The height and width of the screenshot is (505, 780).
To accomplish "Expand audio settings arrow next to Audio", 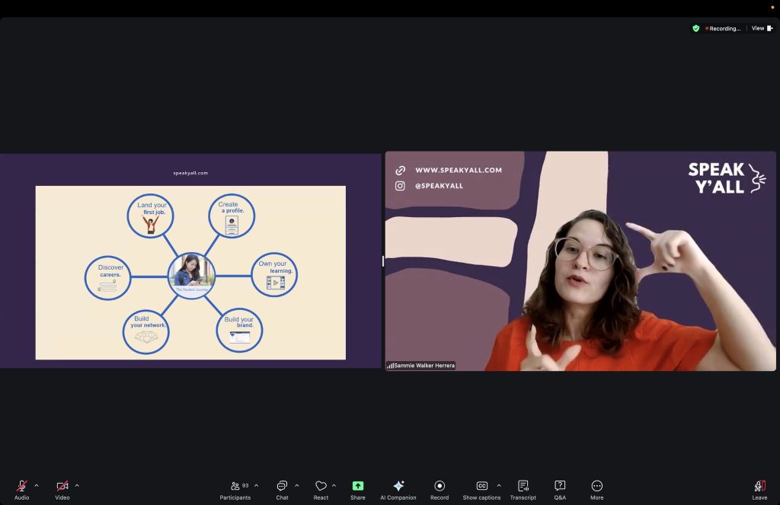I will pyautogui.click(x=37, y=485).
